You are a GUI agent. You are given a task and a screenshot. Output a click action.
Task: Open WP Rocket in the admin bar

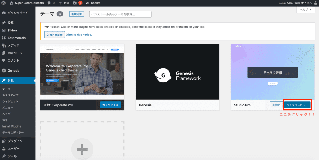93,3
